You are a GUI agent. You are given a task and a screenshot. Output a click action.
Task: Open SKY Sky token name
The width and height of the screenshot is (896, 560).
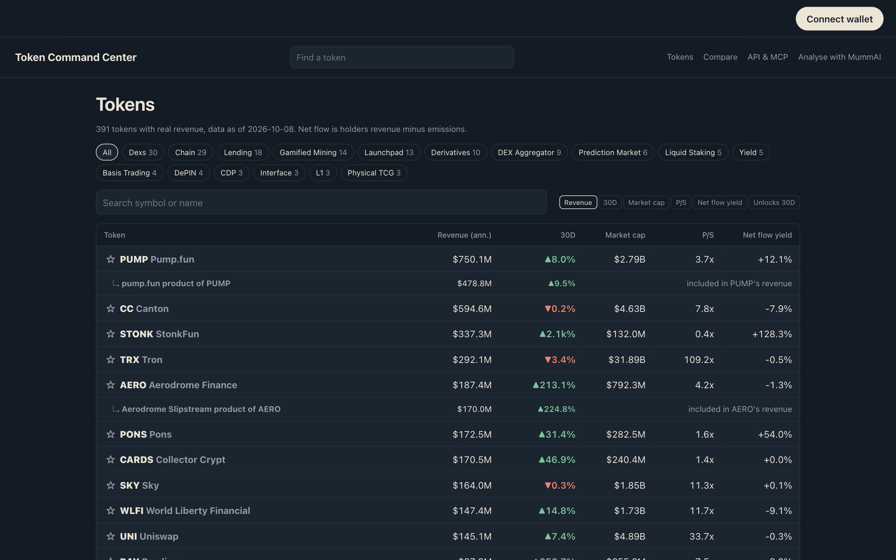coord(139,485)
